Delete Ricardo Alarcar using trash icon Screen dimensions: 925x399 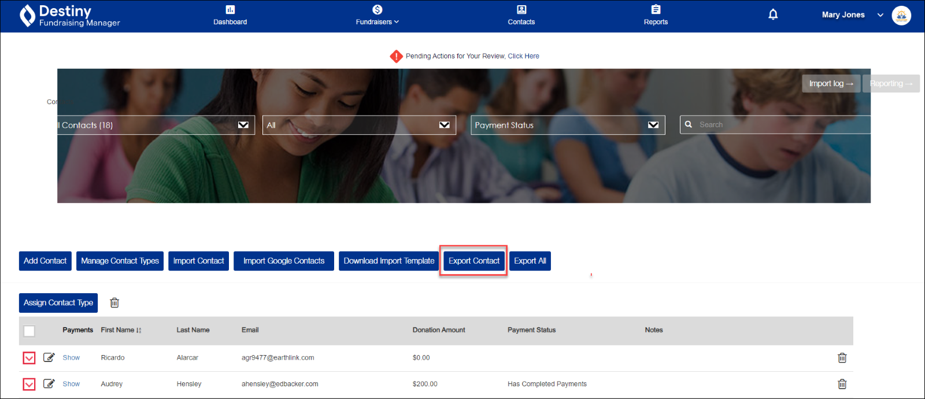point(842,358)
